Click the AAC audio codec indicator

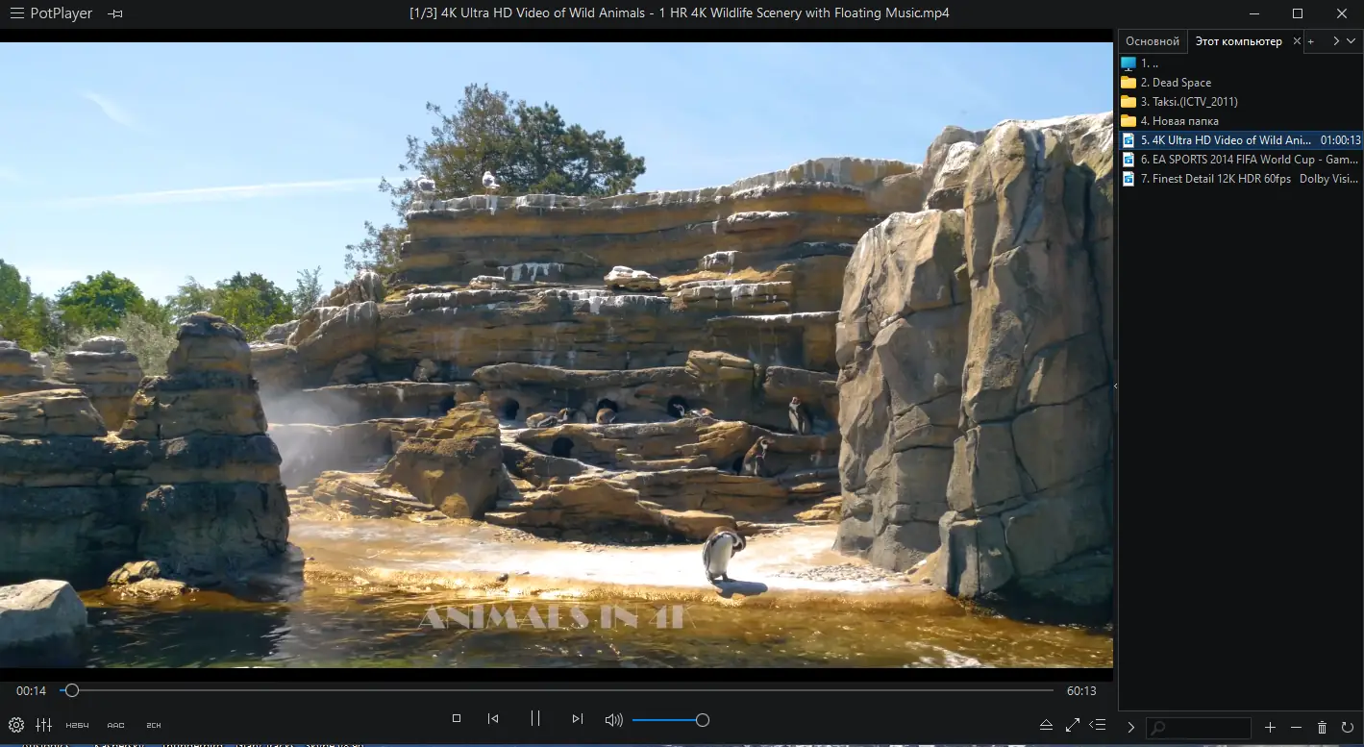tap(116, 725)
